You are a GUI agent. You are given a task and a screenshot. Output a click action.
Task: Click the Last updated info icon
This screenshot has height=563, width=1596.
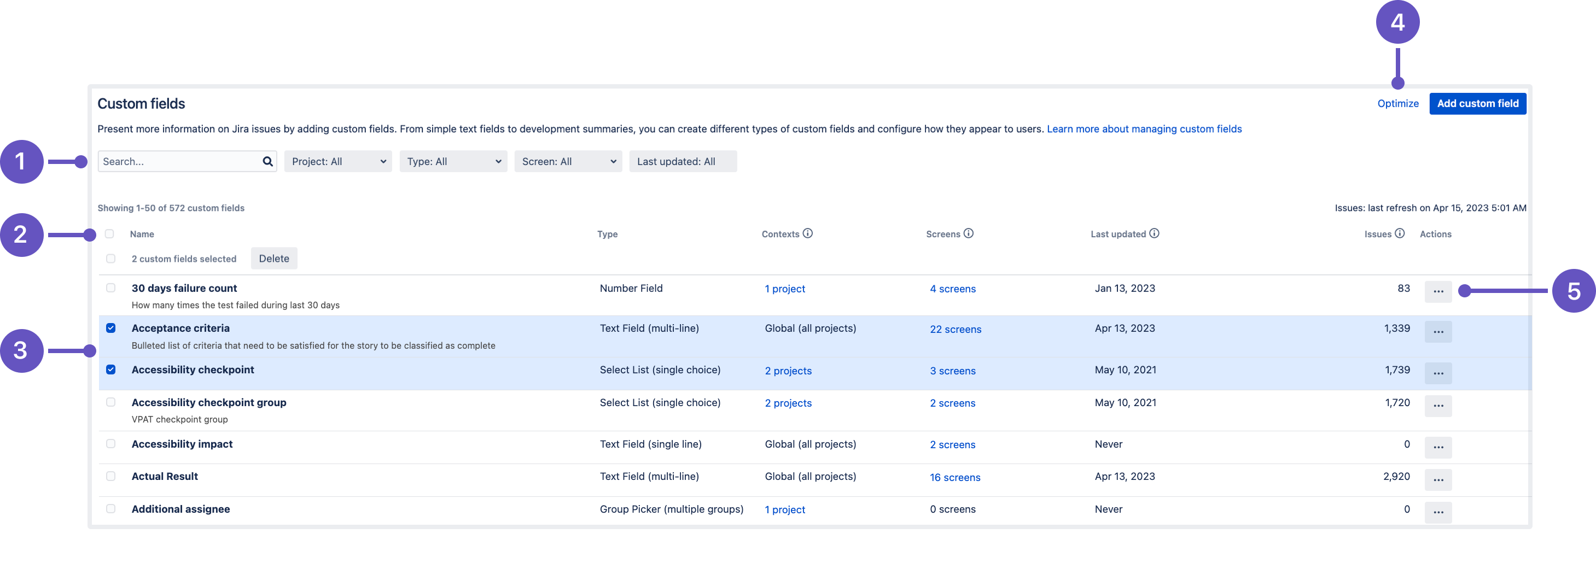point(1154,233)
